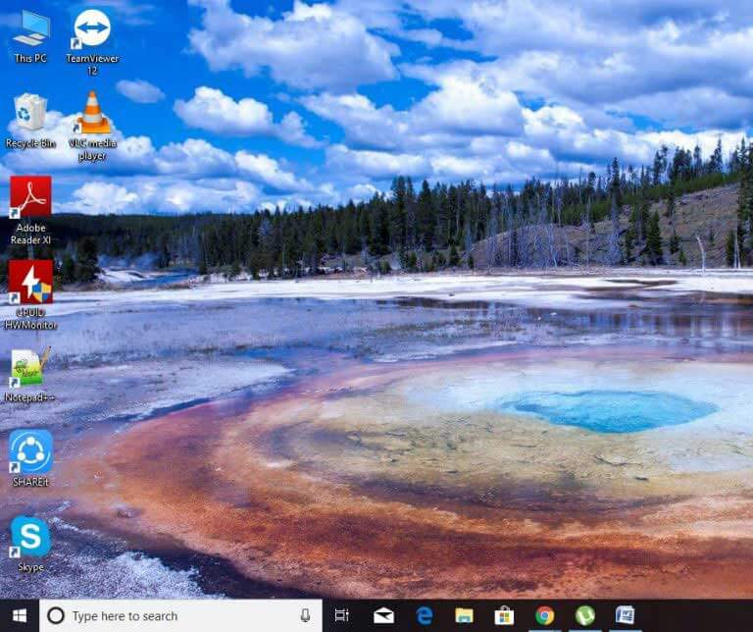Switch to Microsoft Word on taskbar
The height and width of the screenshot is (632, 753).
click(x=625, y=615)
